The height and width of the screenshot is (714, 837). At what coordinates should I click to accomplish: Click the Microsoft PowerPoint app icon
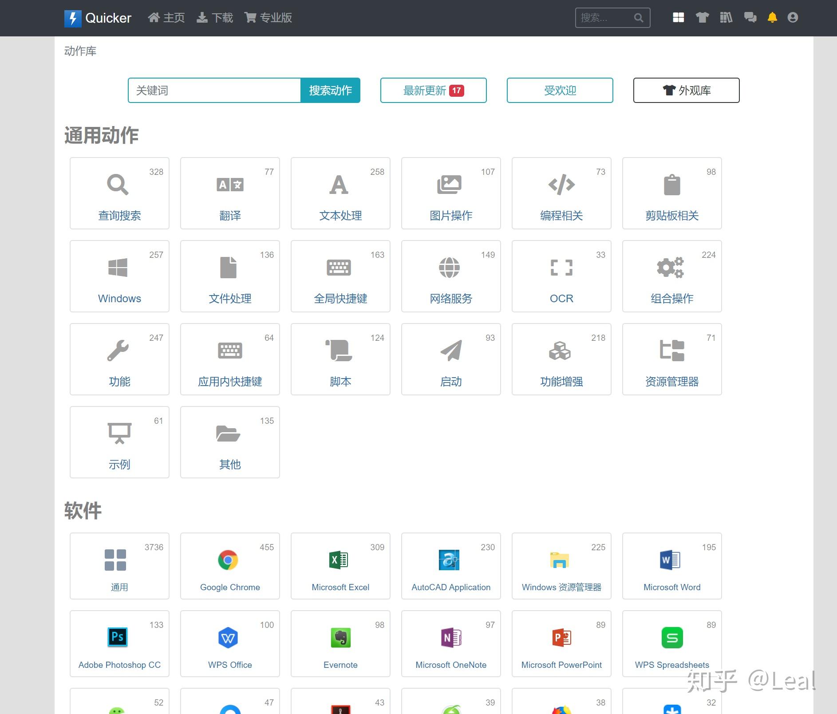[x=562, y=638]
